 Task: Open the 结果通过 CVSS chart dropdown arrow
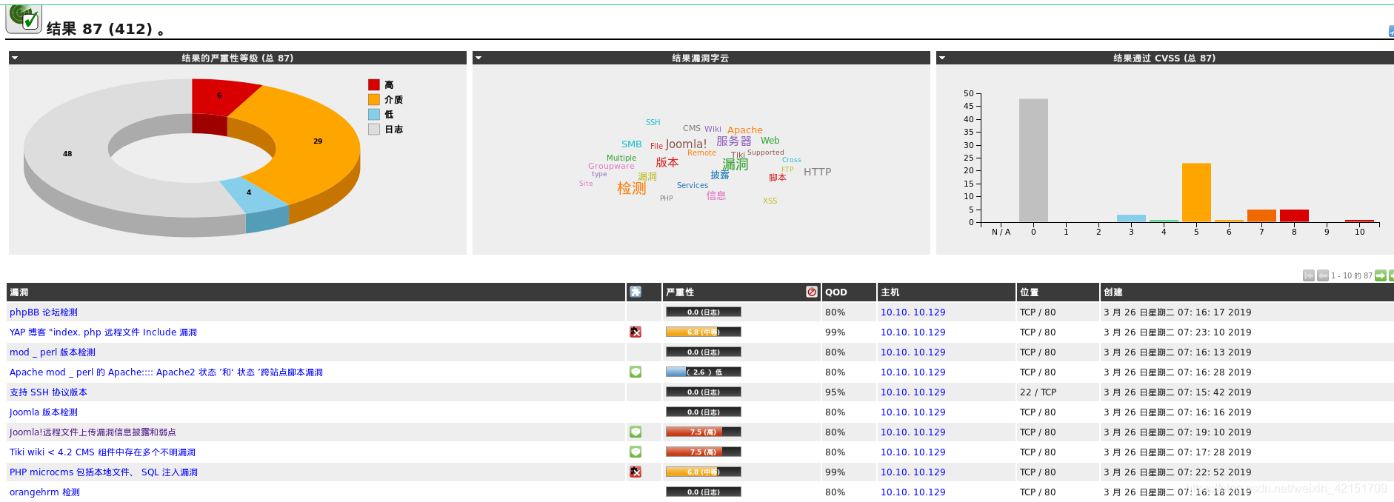click(942, 58)
